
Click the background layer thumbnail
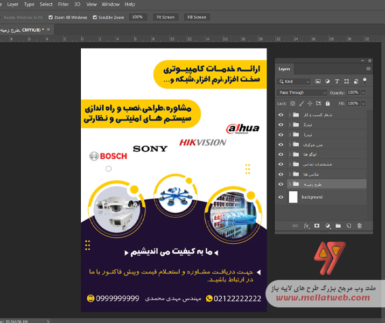point(293,197)
